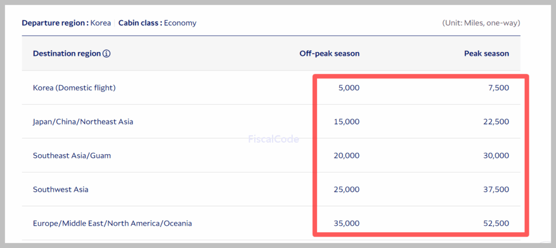Click the 37,500 peak miles cell
The width and height of the screenshot is (556, 248).
tap(496, 189)
